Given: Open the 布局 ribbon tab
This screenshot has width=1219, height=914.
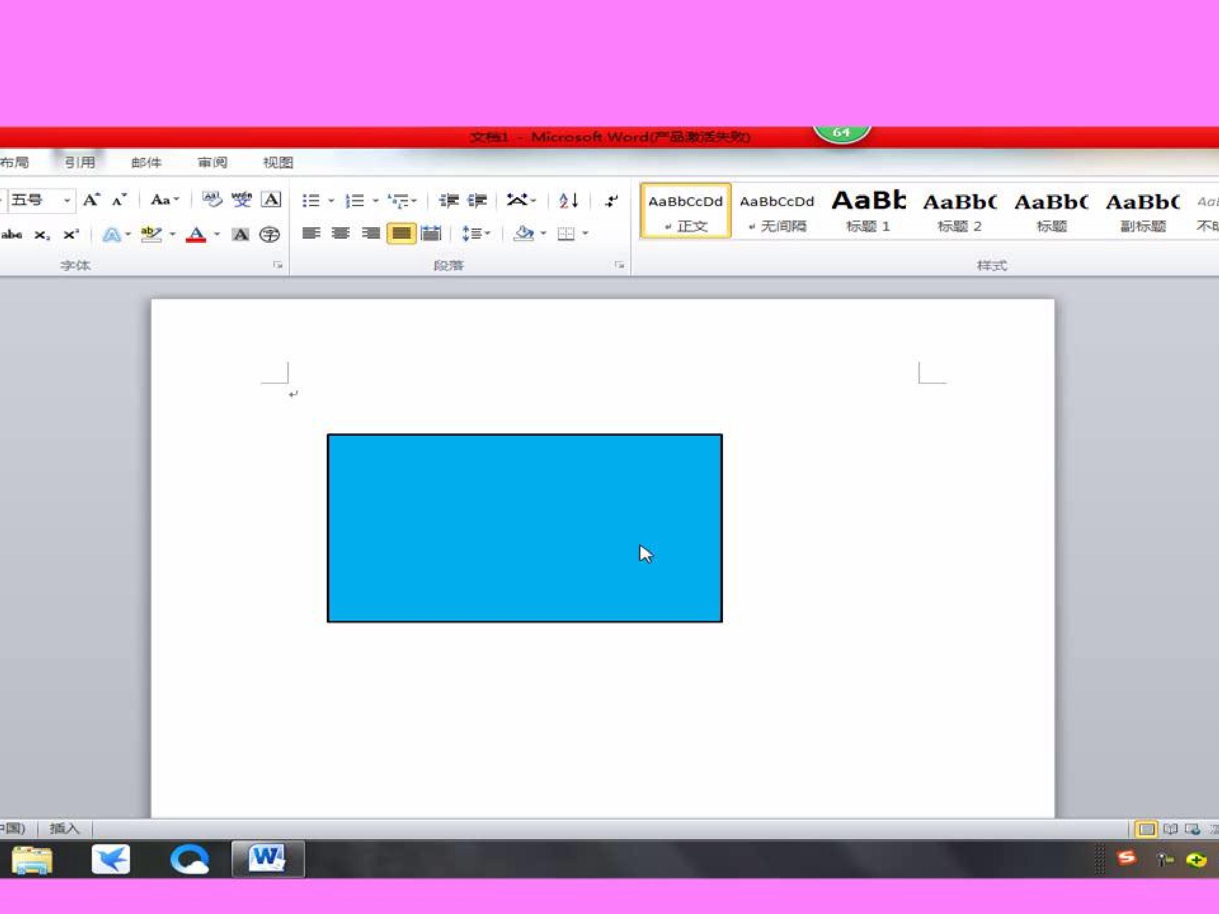Looking at the screenshot, I should [x=14, y=162].
